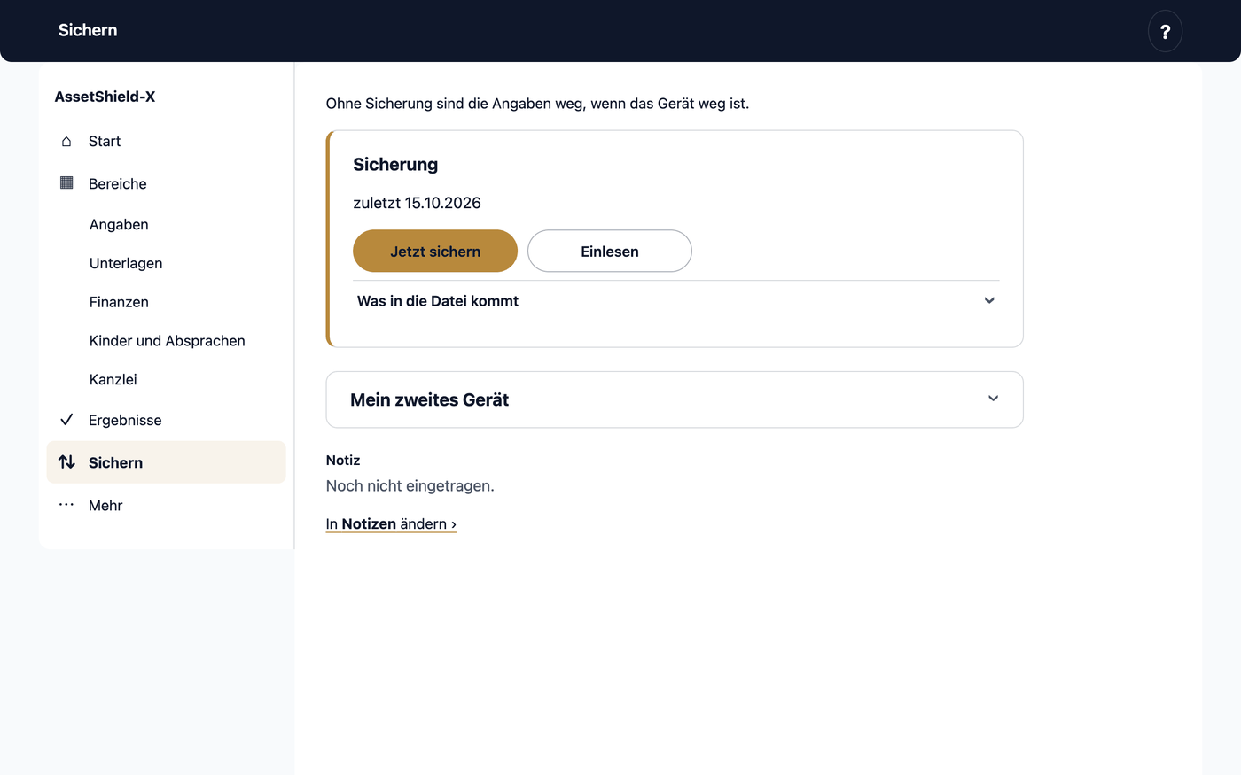1241x775 pixels.
Task: Click the 'Was in die Datei kommt' label
Action: [x=438, y=301]
